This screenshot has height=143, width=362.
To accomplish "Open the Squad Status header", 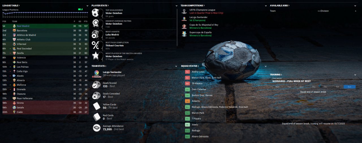I will point(189,66).
